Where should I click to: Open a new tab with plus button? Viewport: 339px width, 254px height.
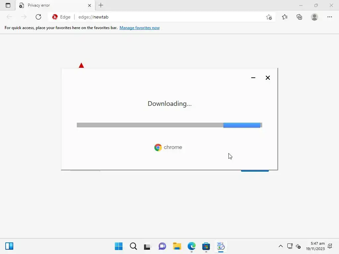[101, 5]
